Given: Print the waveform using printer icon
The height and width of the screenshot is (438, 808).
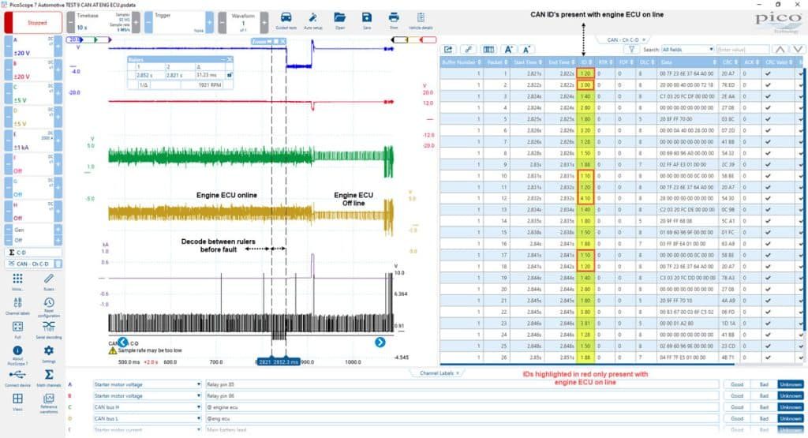Looking at the screenshot, I should pos(394,21).
